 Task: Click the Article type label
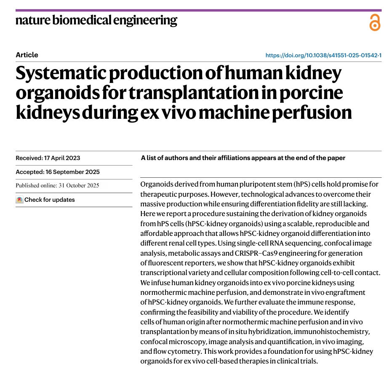click(27, 55)
